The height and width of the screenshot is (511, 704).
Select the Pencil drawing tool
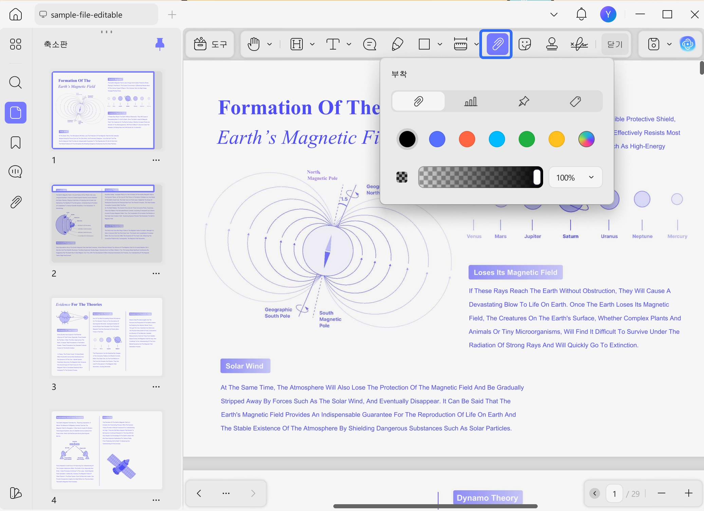coord(397,44)
